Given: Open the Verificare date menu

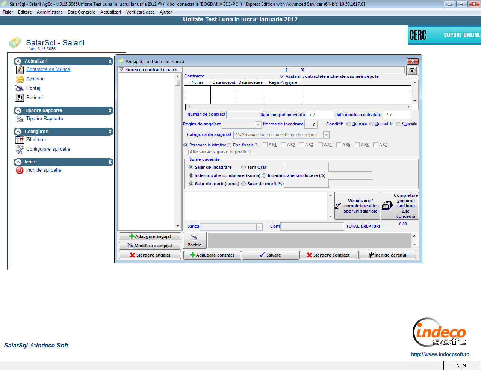Looking at the screenshot, I should [140, 12].
